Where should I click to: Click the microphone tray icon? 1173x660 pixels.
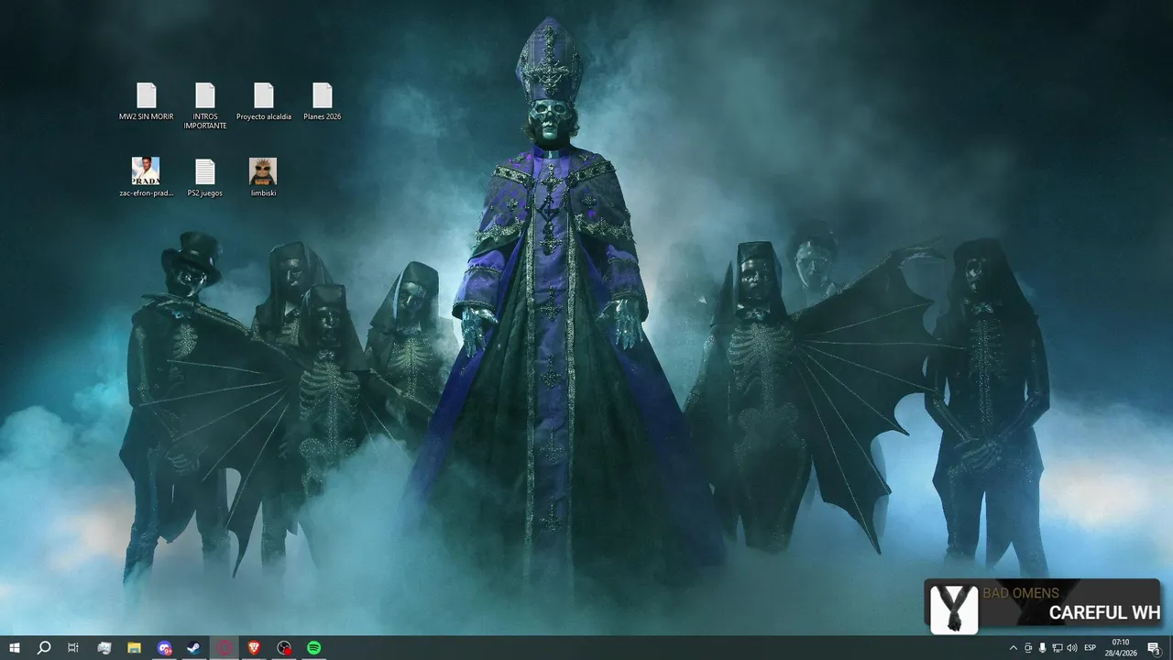[1043, 648]
